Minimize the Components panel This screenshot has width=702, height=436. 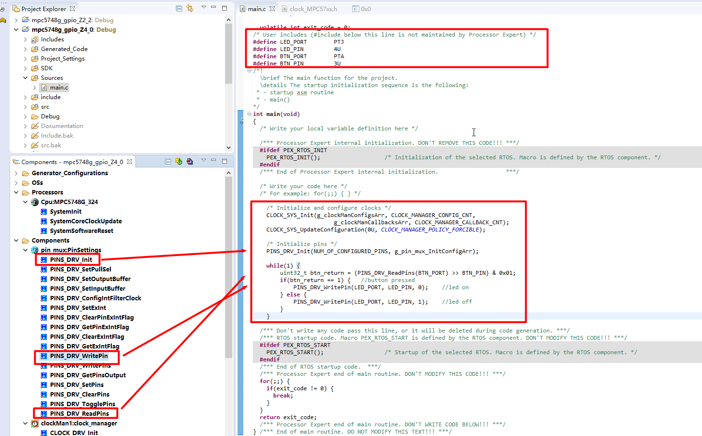(x=213, y=161)
